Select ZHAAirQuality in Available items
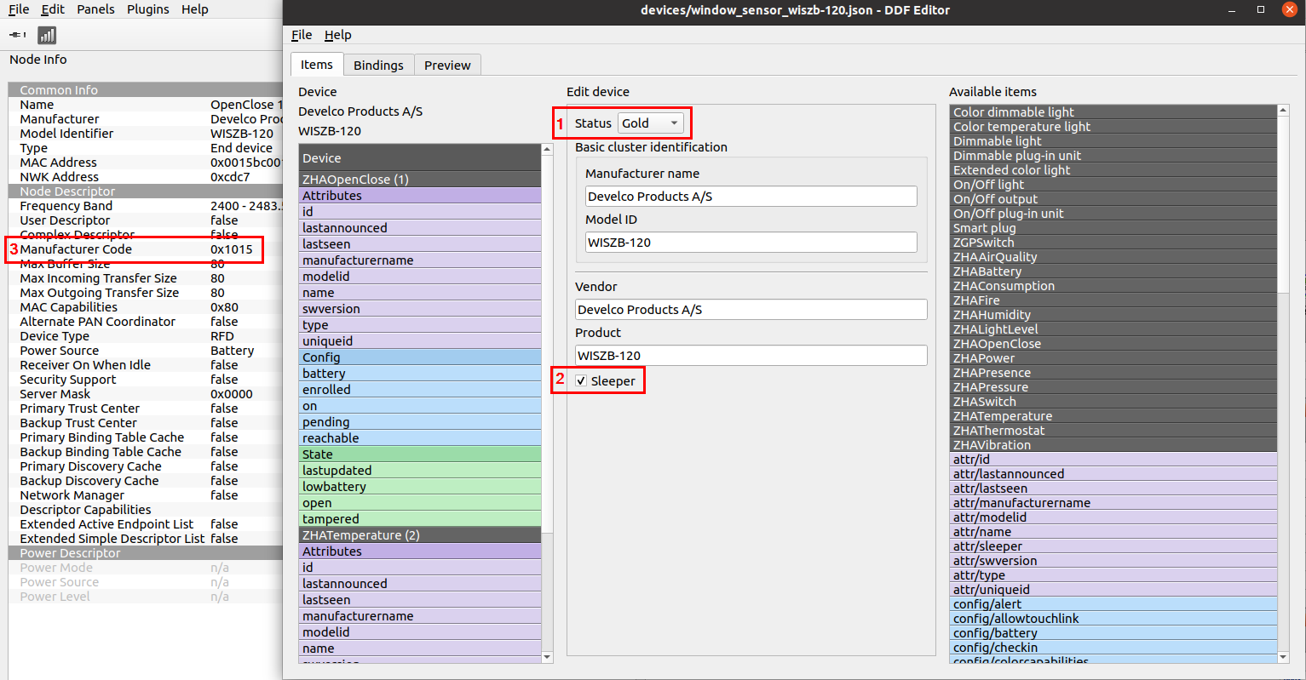1306x680 pixels. pos(1113,257)
